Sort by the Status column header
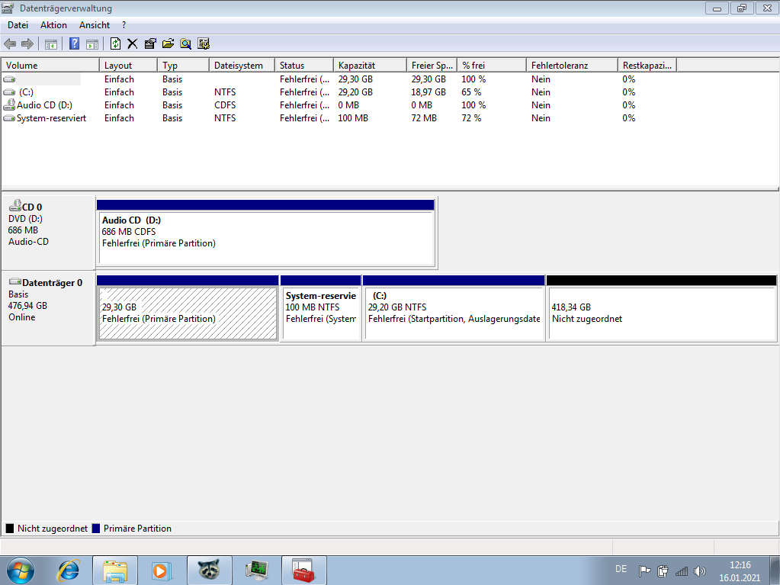780x585 pixels. coord(304,65)
